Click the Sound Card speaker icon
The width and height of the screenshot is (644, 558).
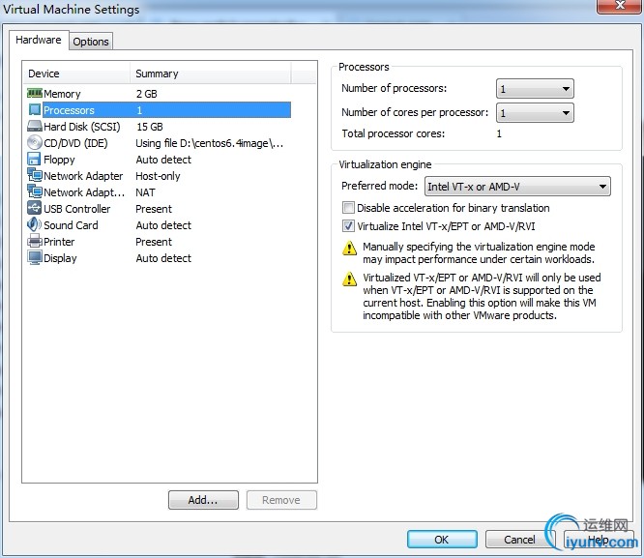(x=34, y=224)
